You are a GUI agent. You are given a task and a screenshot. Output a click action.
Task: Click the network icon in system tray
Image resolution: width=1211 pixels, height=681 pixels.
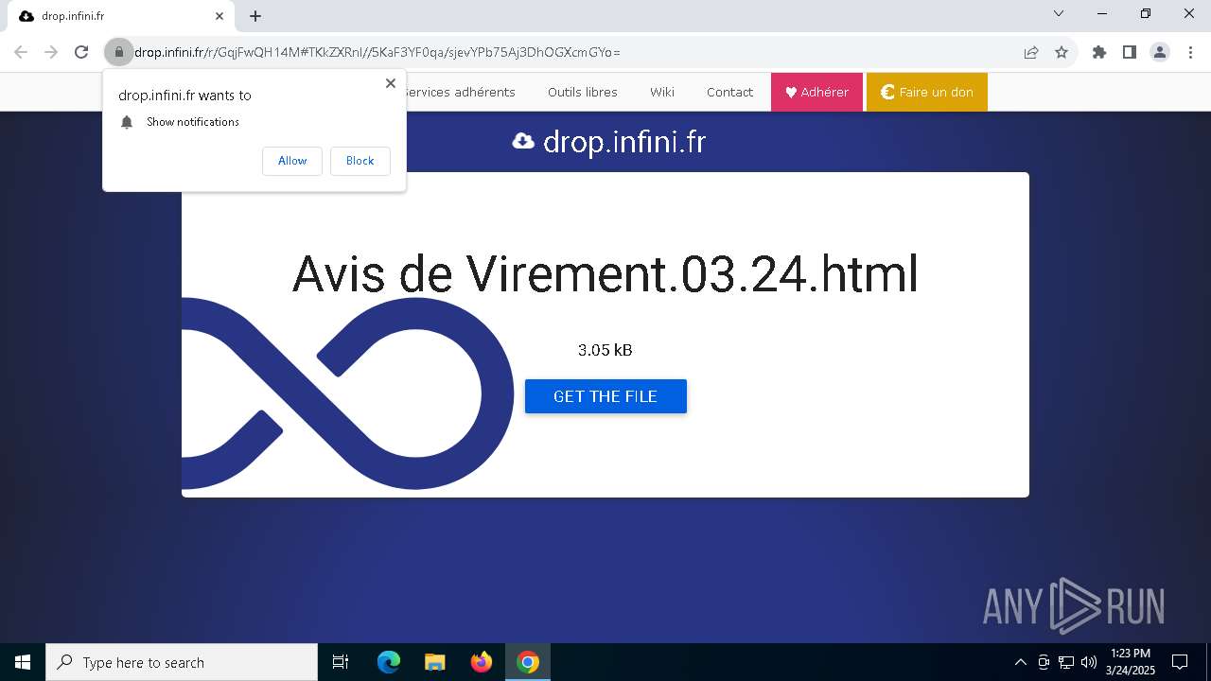tap(1066, 662)
